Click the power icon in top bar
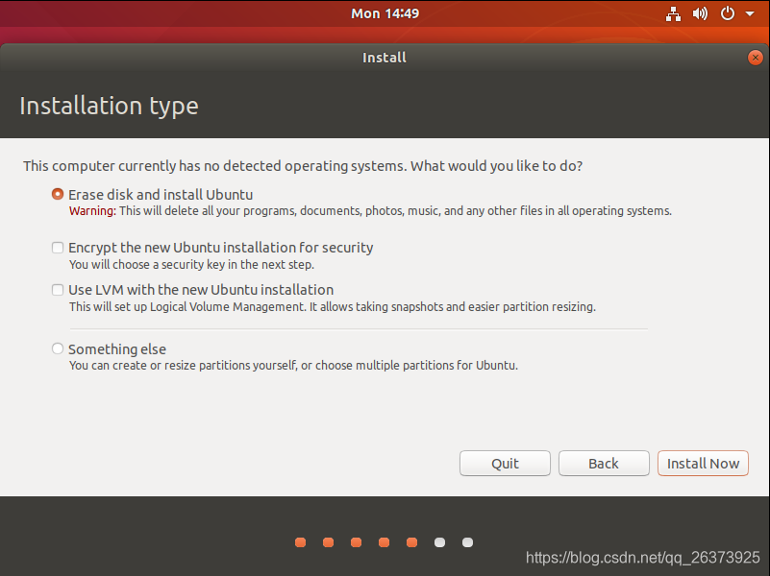 (x=728, y=13)
